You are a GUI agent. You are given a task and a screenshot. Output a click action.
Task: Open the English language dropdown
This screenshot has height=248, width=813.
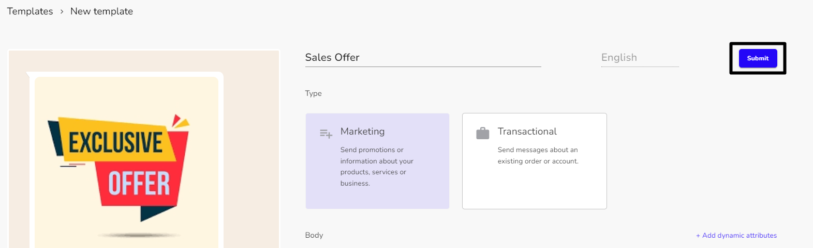(x=640, y=58)
